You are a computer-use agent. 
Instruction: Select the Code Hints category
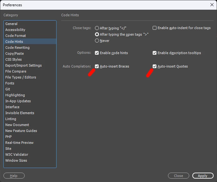pyautogui.click(x=30, y=42)
